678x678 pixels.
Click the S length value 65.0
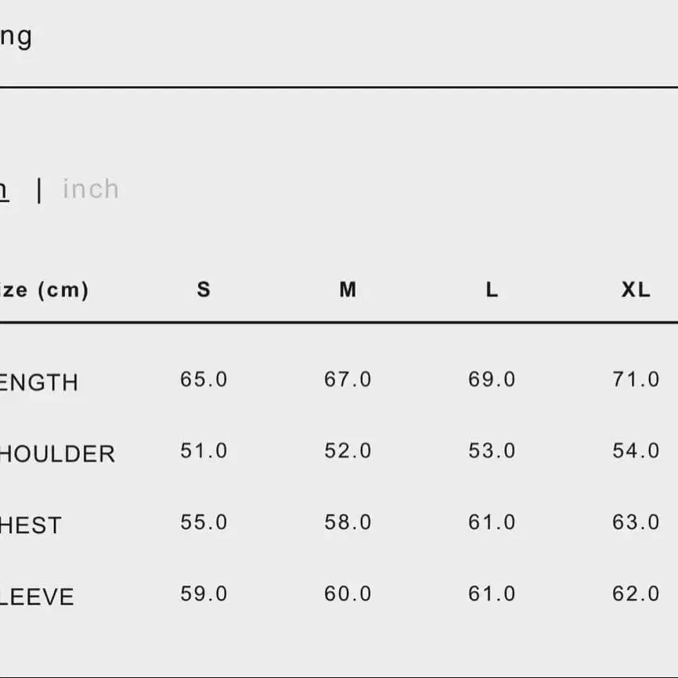tap(204, 380)
